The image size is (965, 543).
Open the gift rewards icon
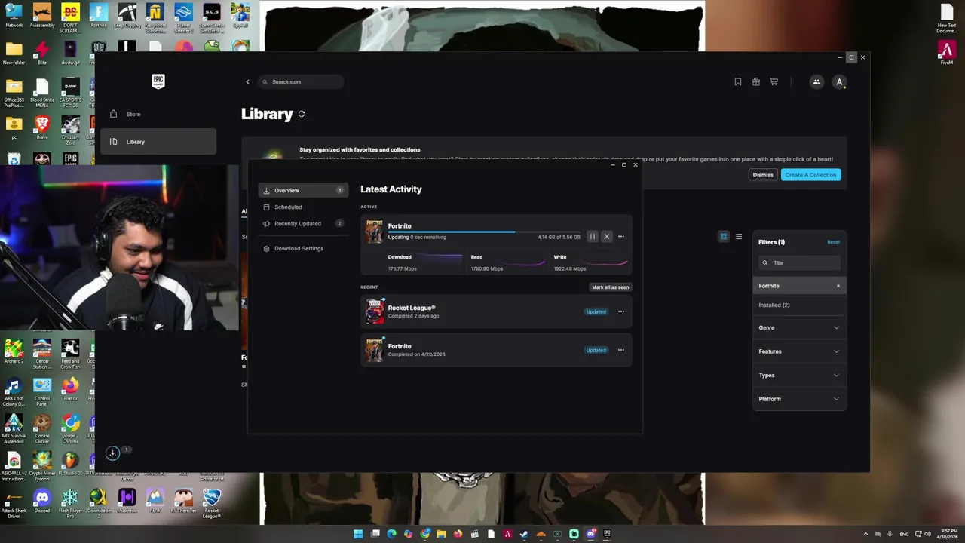[x=756, y=82]
